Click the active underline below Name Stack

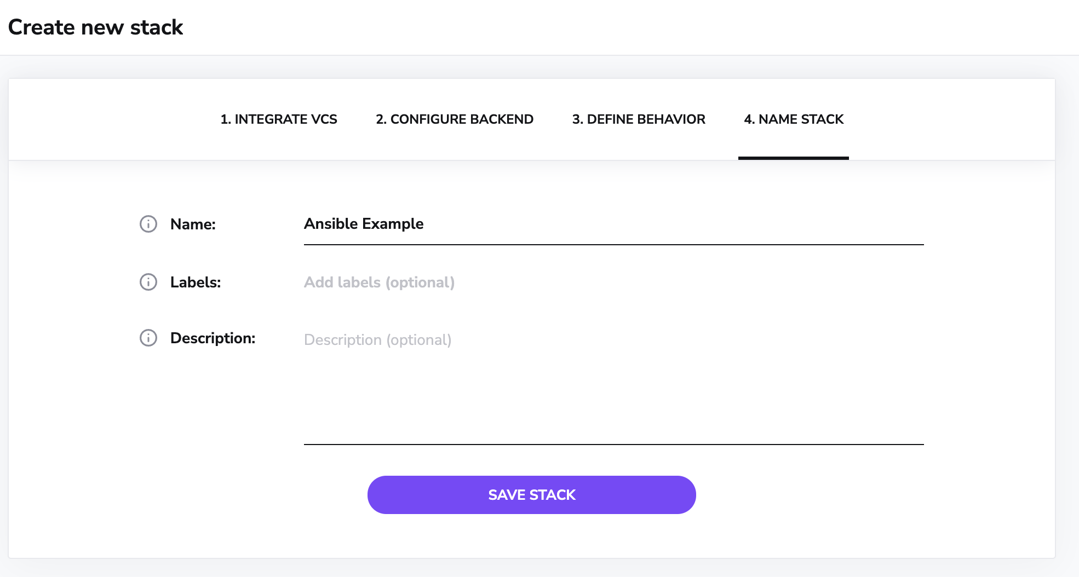(794, 158)
